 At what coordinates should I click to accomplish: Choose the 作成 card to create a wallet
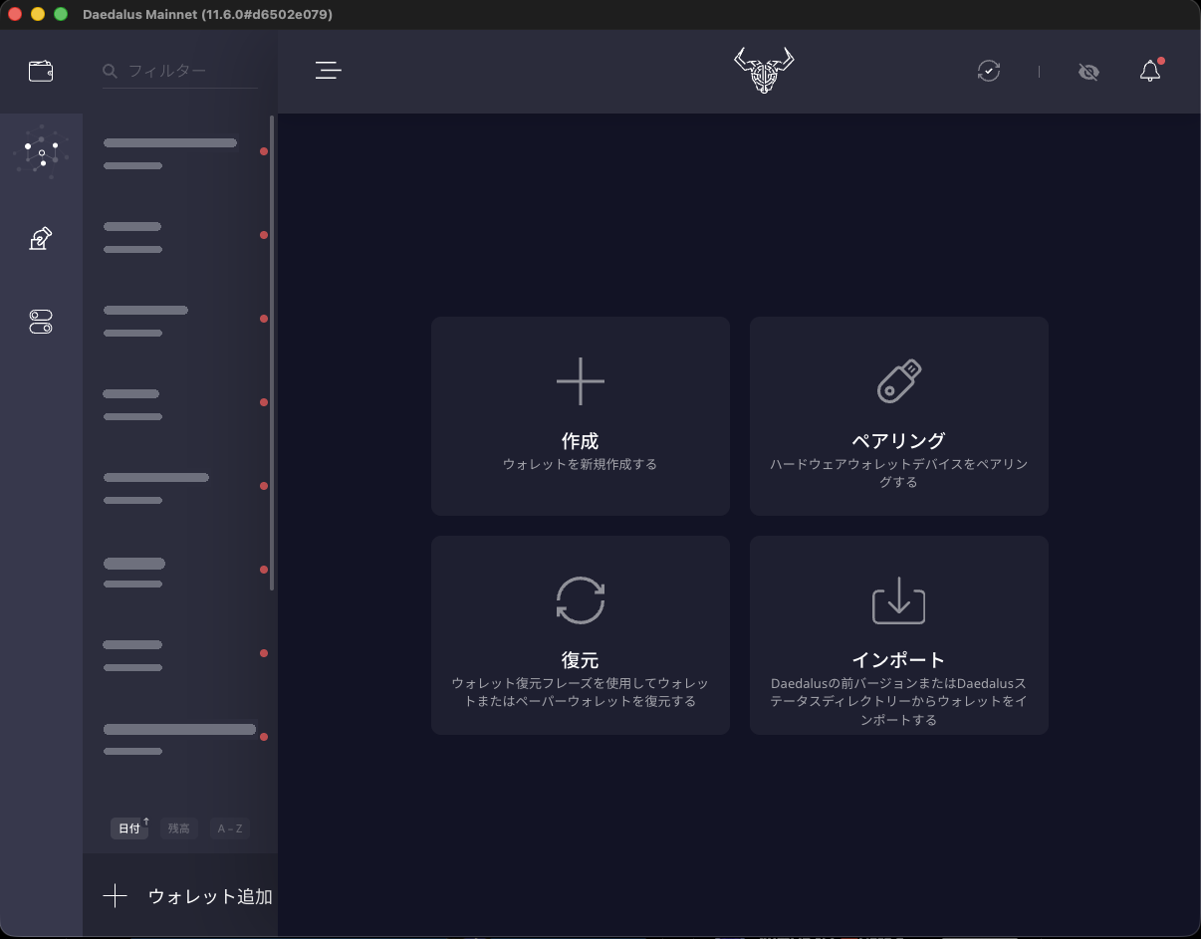pyautogui.click(x=581, y=416)
